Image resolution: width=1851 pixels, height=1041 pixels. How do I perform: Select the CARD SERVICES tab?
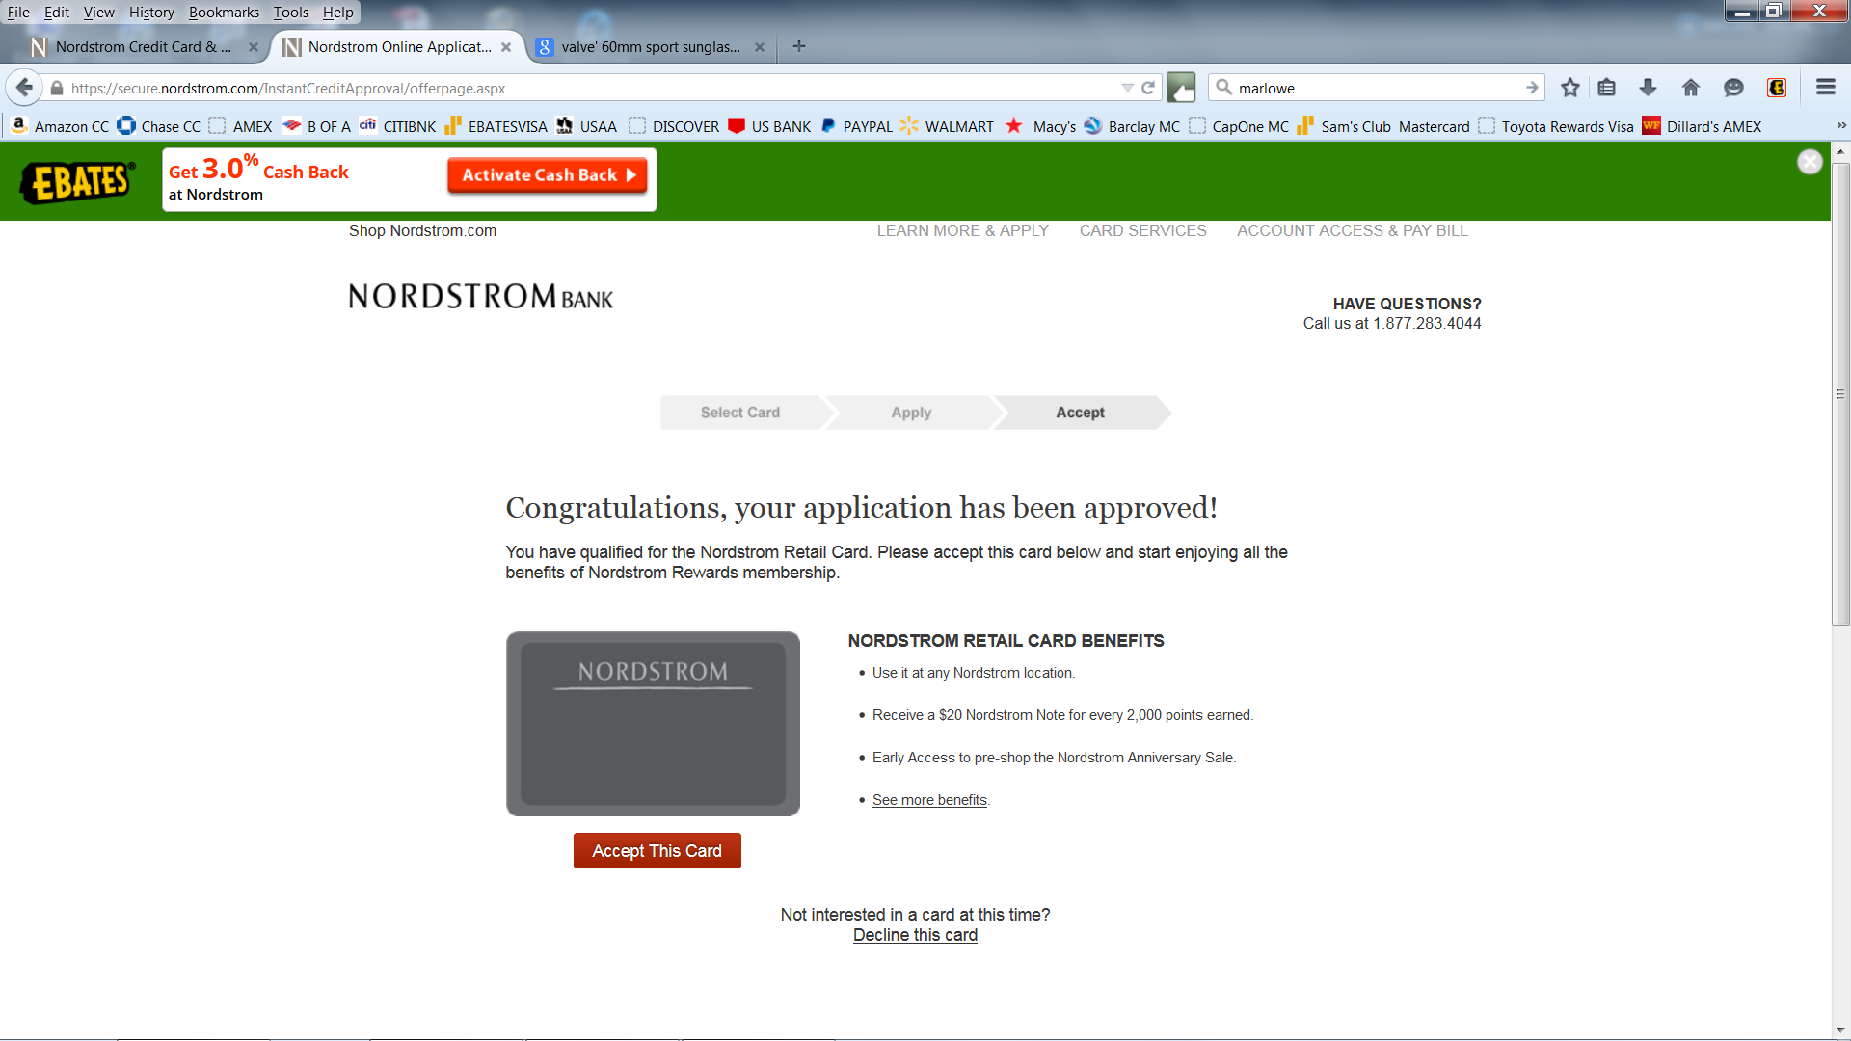1142,230
